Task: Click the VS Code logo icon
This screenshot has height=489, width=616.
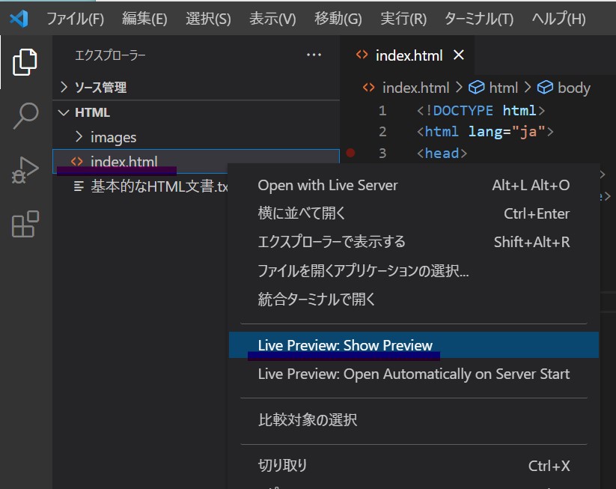Action: 19,19
